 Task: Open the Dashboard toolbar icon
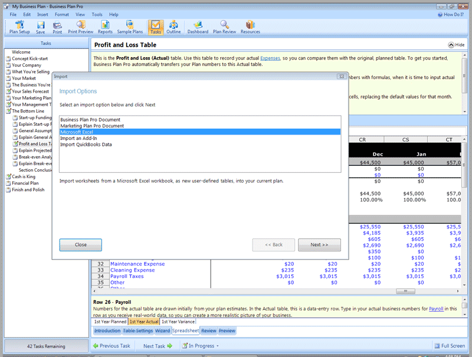coord(198,27)
